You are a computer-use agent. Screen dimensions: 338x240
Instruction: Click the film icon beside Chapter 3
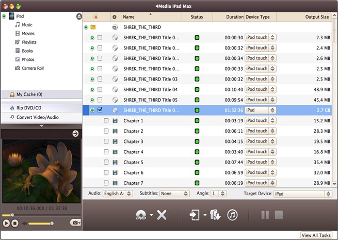(x=115, y=141)
